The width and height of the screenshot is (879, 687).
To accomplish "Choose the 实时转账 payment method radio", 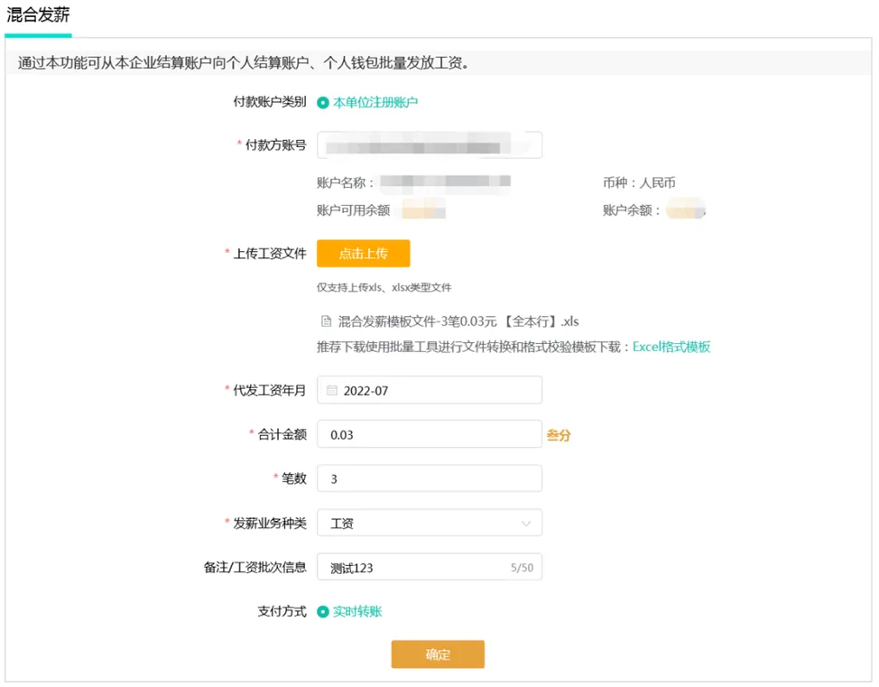I will click(x=323, y=612).
